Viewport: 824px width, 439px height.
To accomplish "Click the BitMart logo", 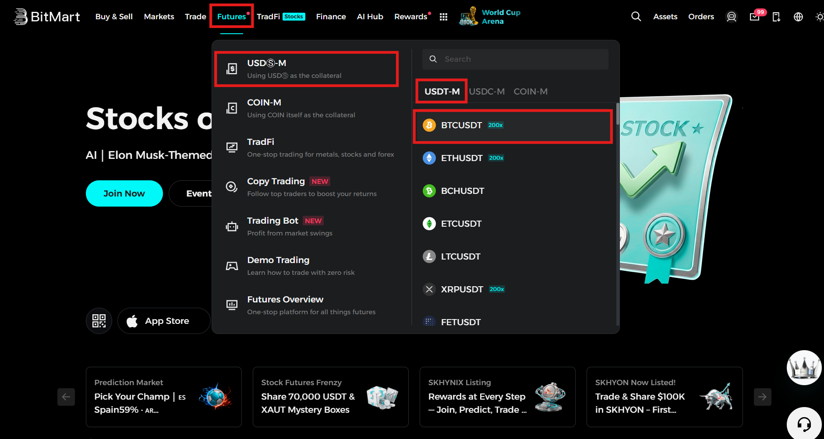I will tap(47, 17).
